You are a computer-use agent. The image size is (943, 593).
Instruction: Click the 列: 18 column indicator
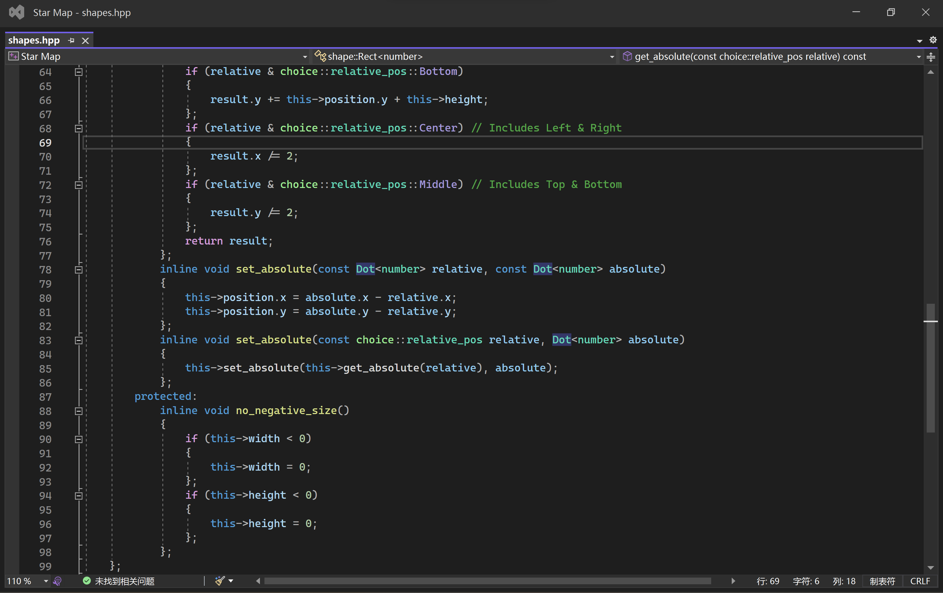844,581
